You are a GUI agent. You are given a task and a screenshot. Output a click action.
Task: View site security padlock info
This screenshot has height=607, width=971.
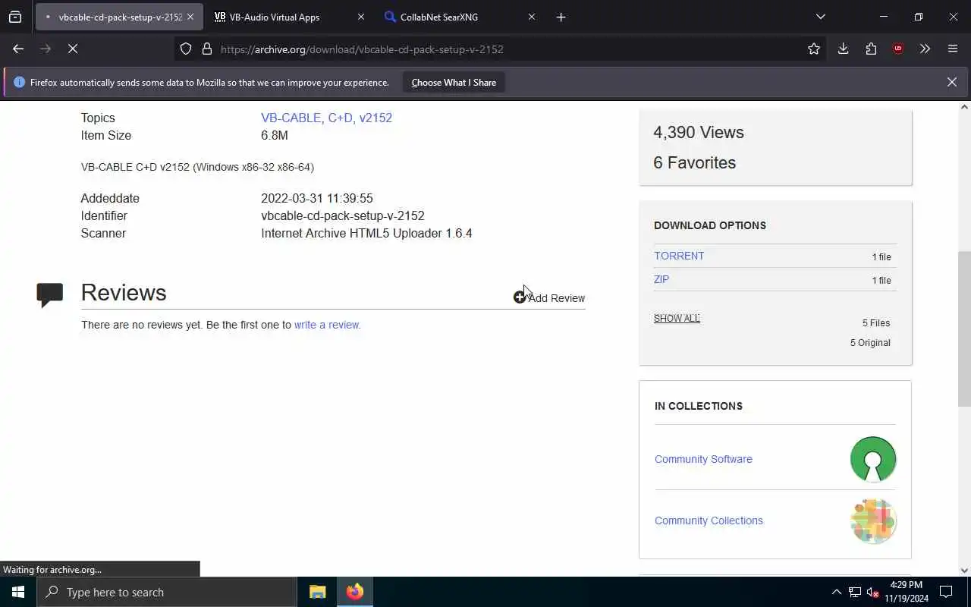click(x=206, y=49)
